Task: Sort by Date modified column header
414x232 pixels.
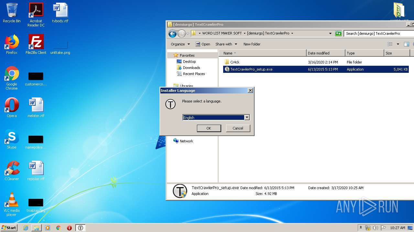Action: coord(326,53)
